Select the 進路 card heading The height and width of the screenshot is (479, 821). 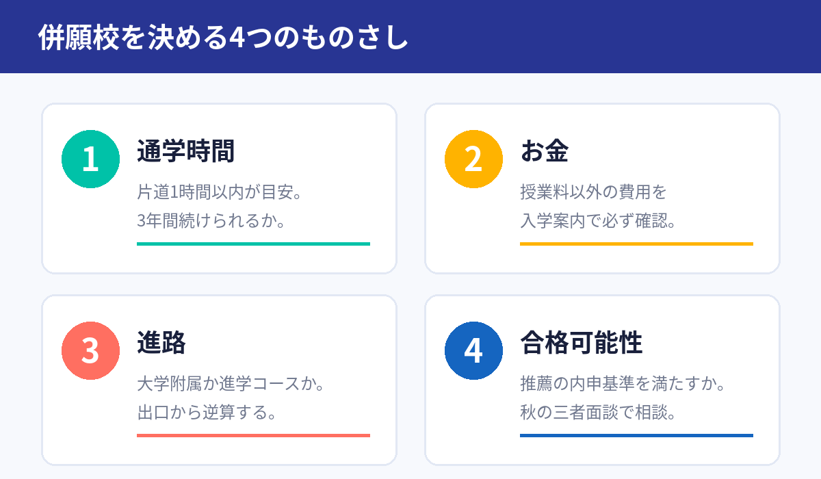click(161, 343)
